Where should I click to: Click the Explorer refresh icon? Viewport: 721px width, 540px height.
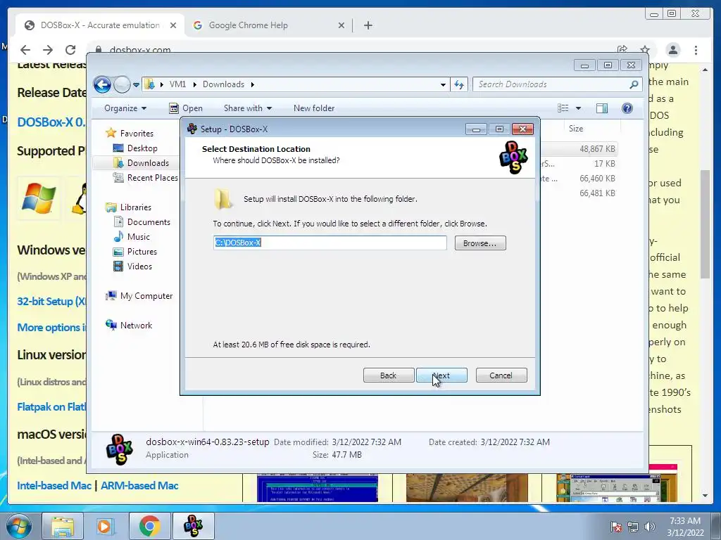pos(459,84)
